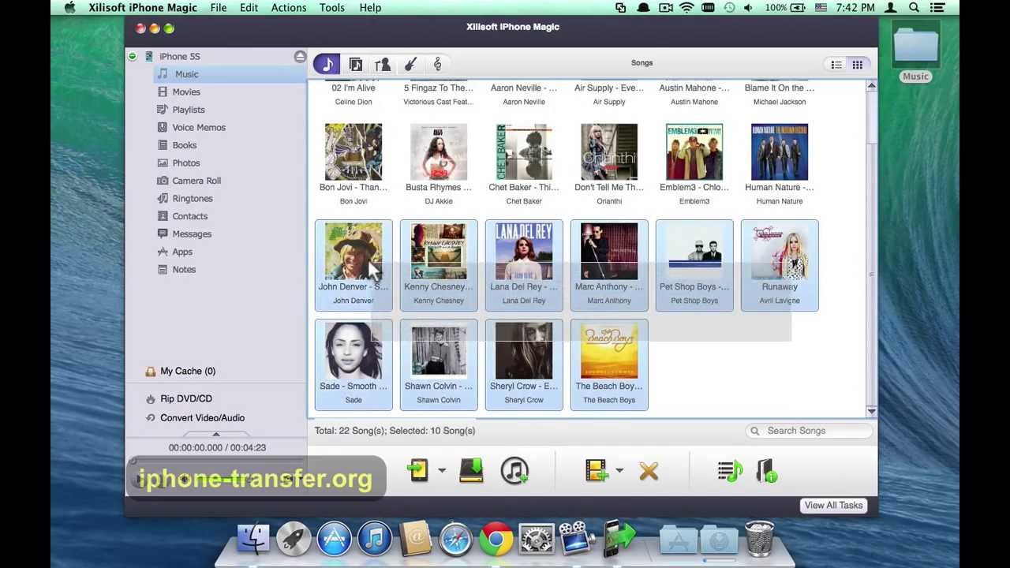Viewport: 1010px width, 568px height.
Task: Open Xilisoft iPhone Magic app menu
Action: coord(141,8)
